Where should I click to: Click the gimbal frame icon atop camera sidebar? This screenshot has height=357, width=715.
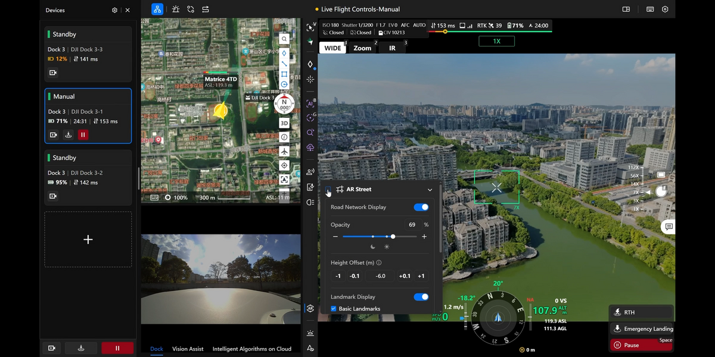tap(310, 27)
